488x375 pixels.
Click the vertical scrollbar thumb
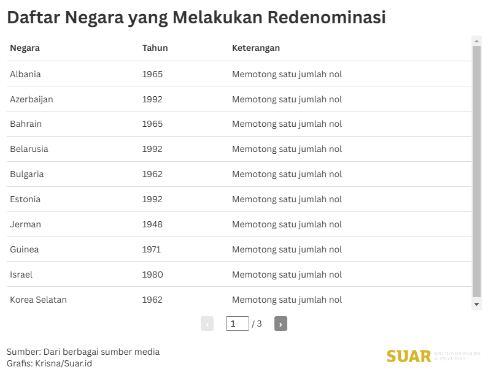coord(476,172)
